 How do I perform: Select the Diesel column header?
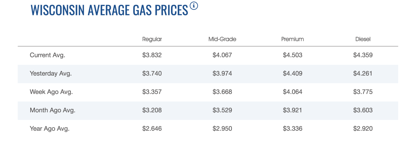click(363, 39)
